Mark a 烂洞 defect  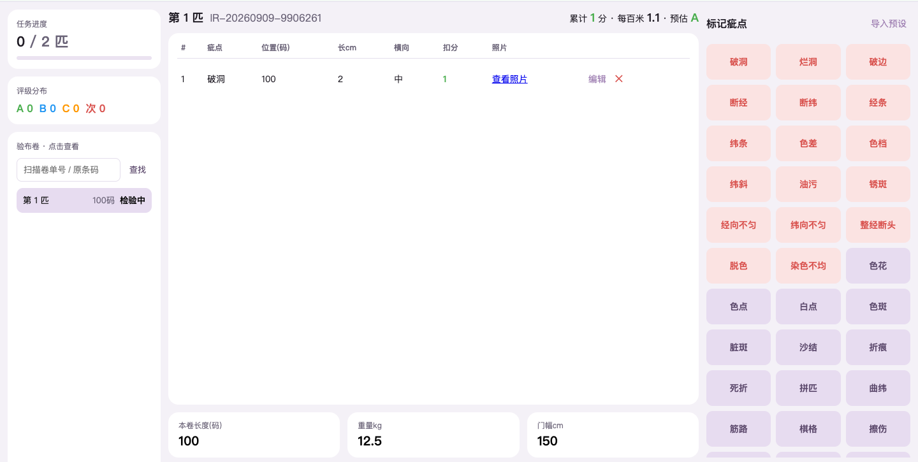click(x=808, y=62)
